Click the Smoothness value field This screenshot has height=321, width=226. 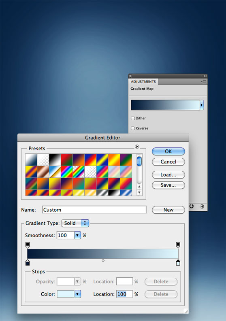(x=66, y=235)
